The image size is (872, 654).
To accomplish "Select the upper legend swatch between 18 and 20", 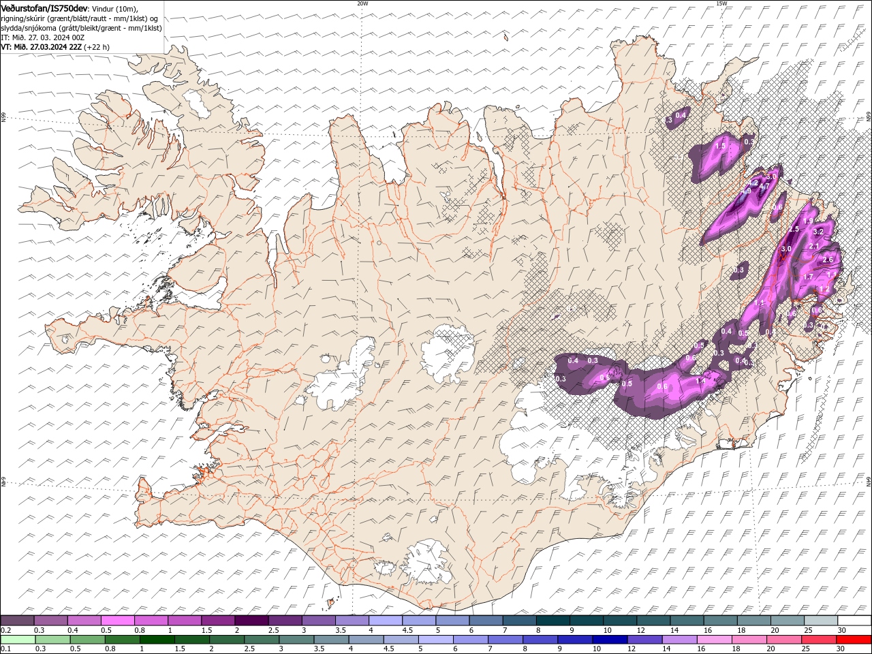I will point(752,621).
